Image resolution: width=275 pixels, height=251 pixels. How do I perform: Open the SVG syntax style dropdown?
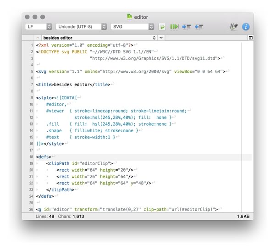click(x=133, y=27)
